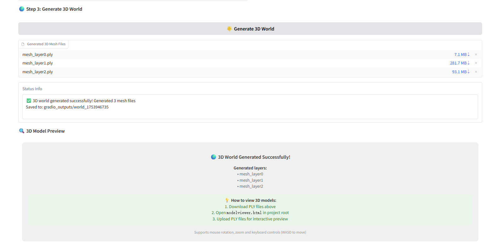Click the file icon beside Generated 3D Mesh Files
This screenshot has height=248, width=496.
click(x=23, y=44)
